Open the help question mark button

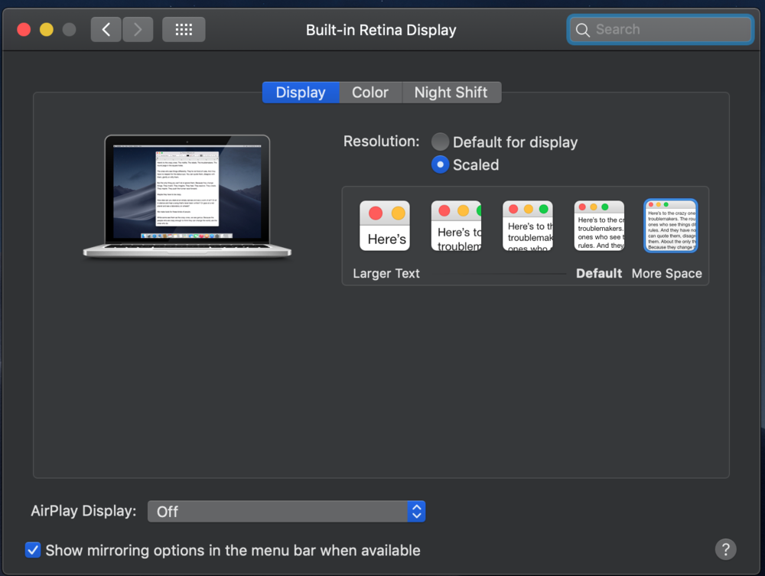point(725,548)
